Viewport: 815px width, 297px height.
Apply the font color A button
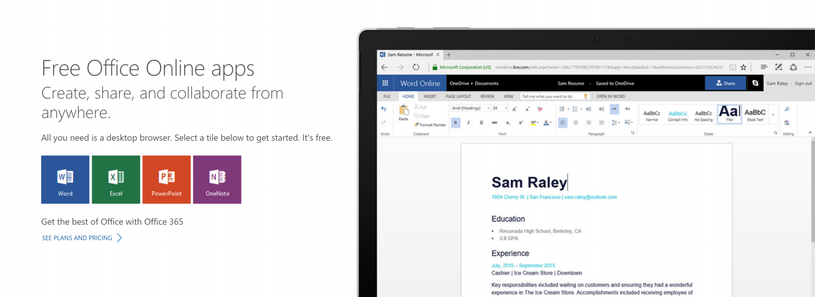(x=546, y=123)
